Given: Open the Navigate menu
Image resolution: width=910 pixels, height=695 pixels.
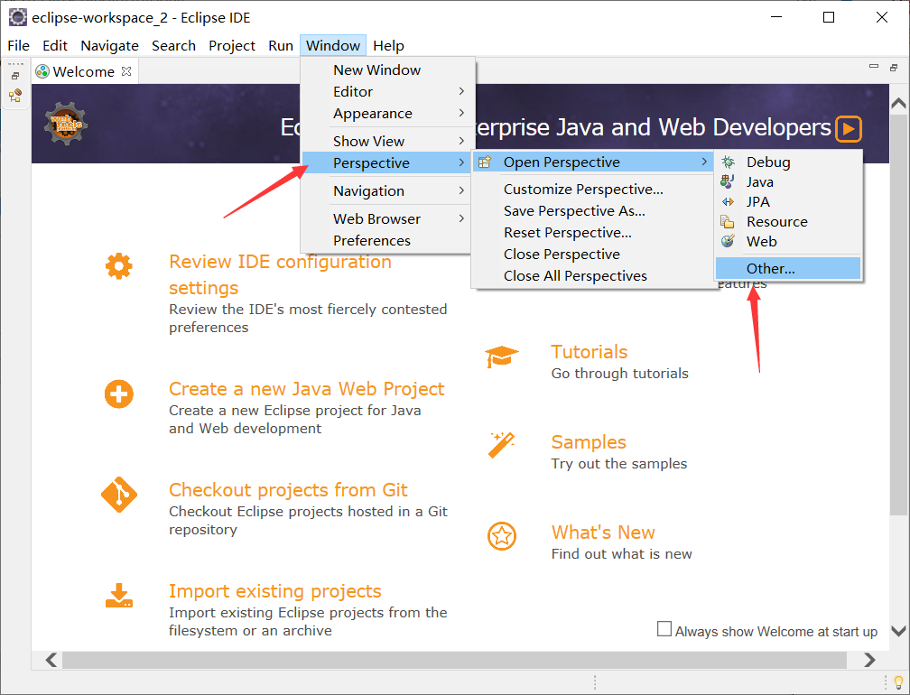Looking at the screenshot, I should [x=110, y=46].
